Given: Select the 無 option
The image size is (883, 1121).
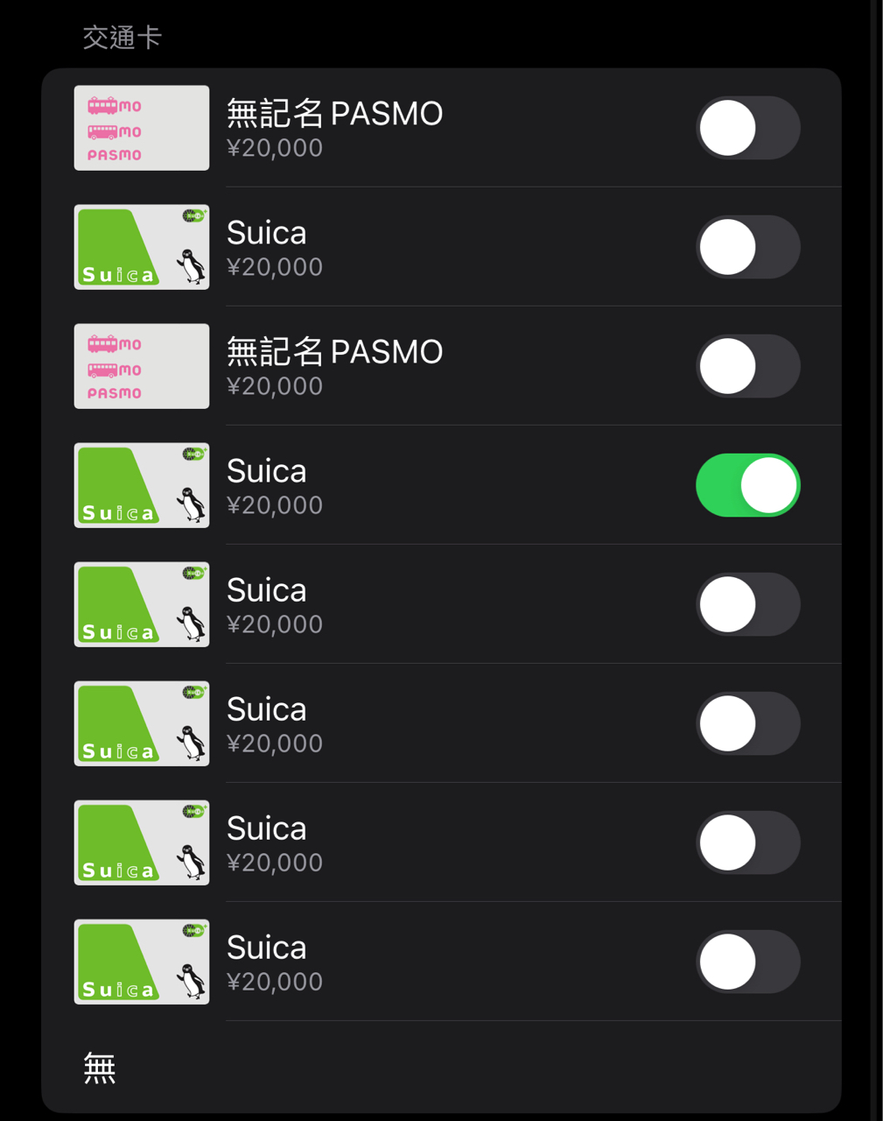Looking at the screenshot, I should [100, 1068].
